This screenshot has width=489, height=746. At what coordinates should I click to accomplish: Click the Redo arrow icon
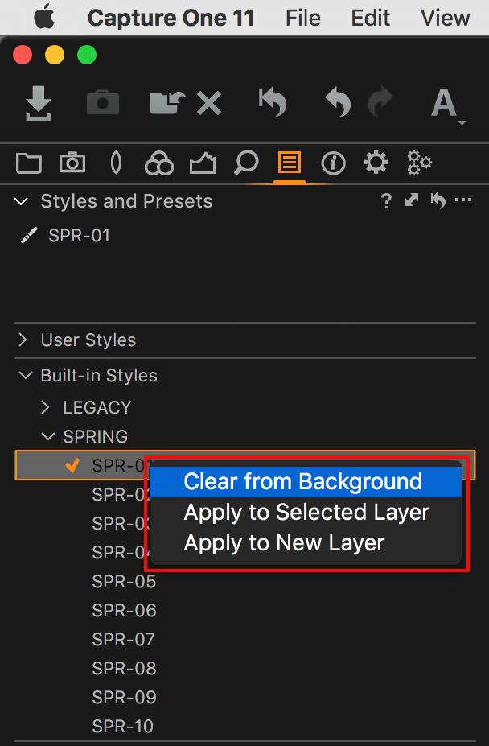pyautogui.click(x=380, y=102)
